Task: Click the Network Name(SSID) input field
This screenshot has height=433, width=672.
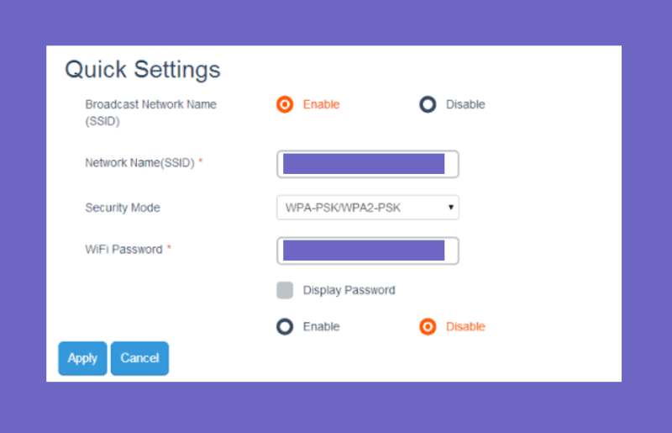Action: [x=368, y=164]
